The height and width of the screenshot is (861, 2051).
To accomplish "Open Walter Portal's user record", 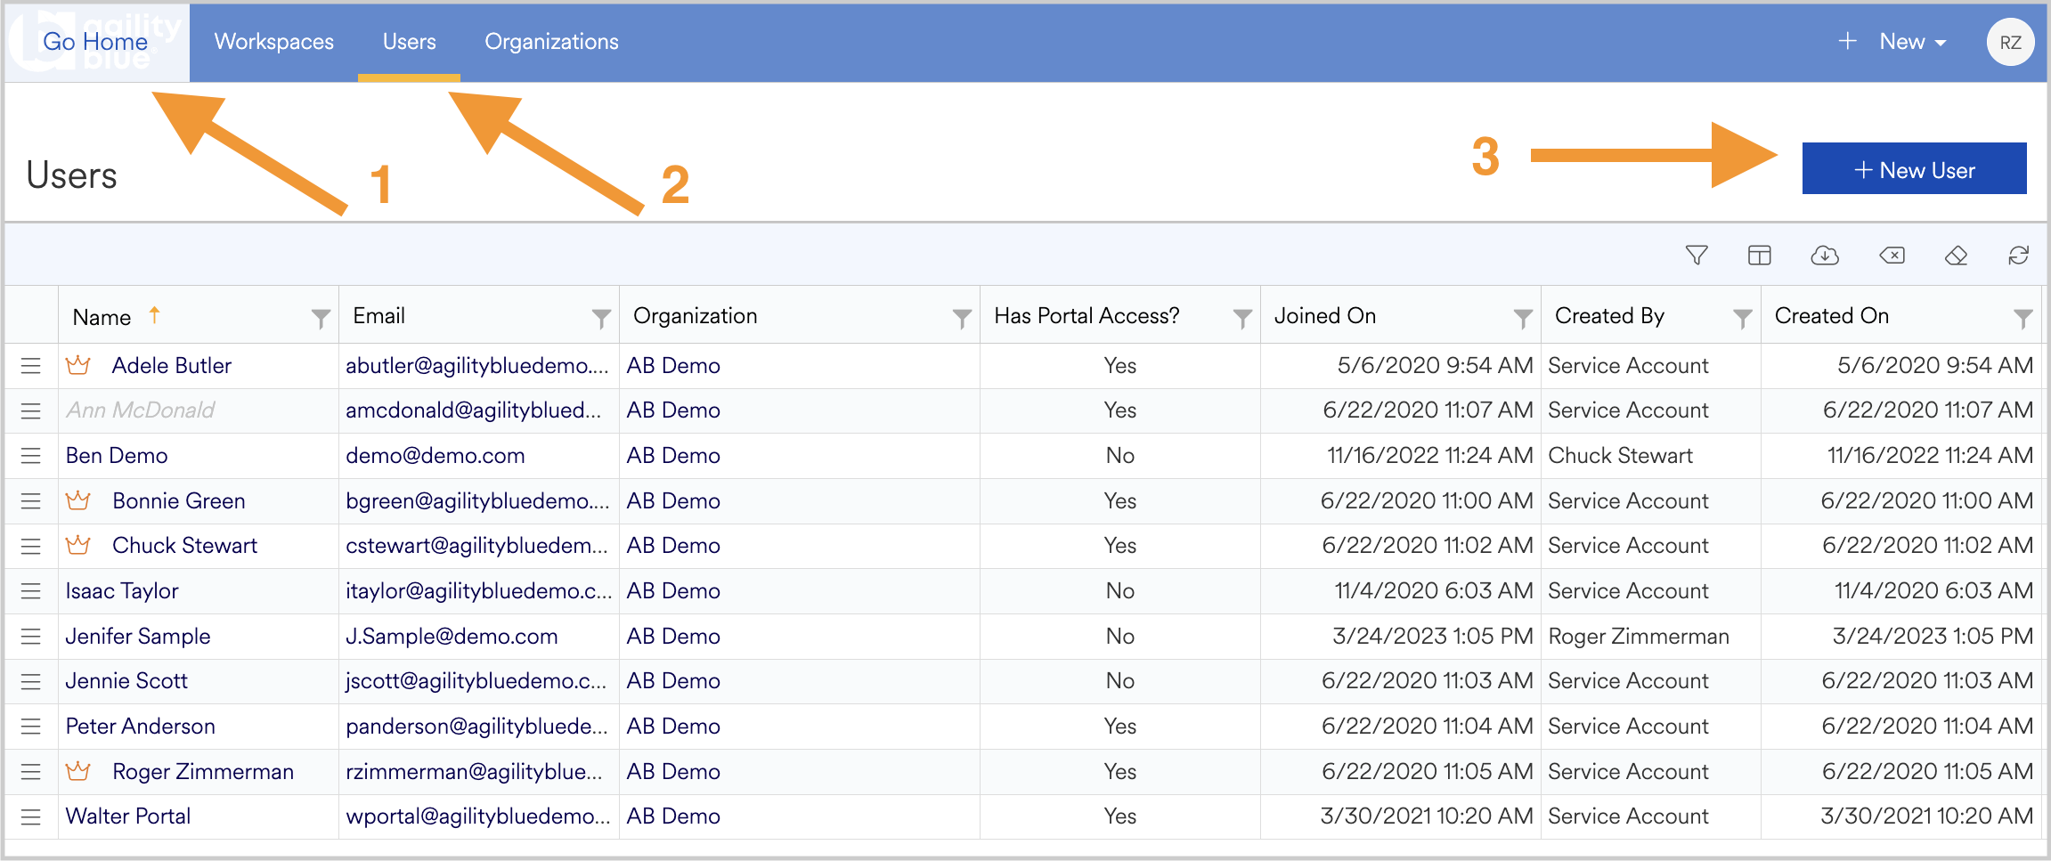I will click(x=128, y=816).
